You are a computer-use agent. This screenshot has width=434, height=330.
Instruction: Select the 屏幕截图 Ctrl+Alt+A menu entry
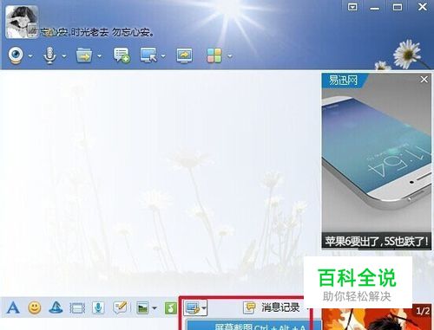click(253, 326)
